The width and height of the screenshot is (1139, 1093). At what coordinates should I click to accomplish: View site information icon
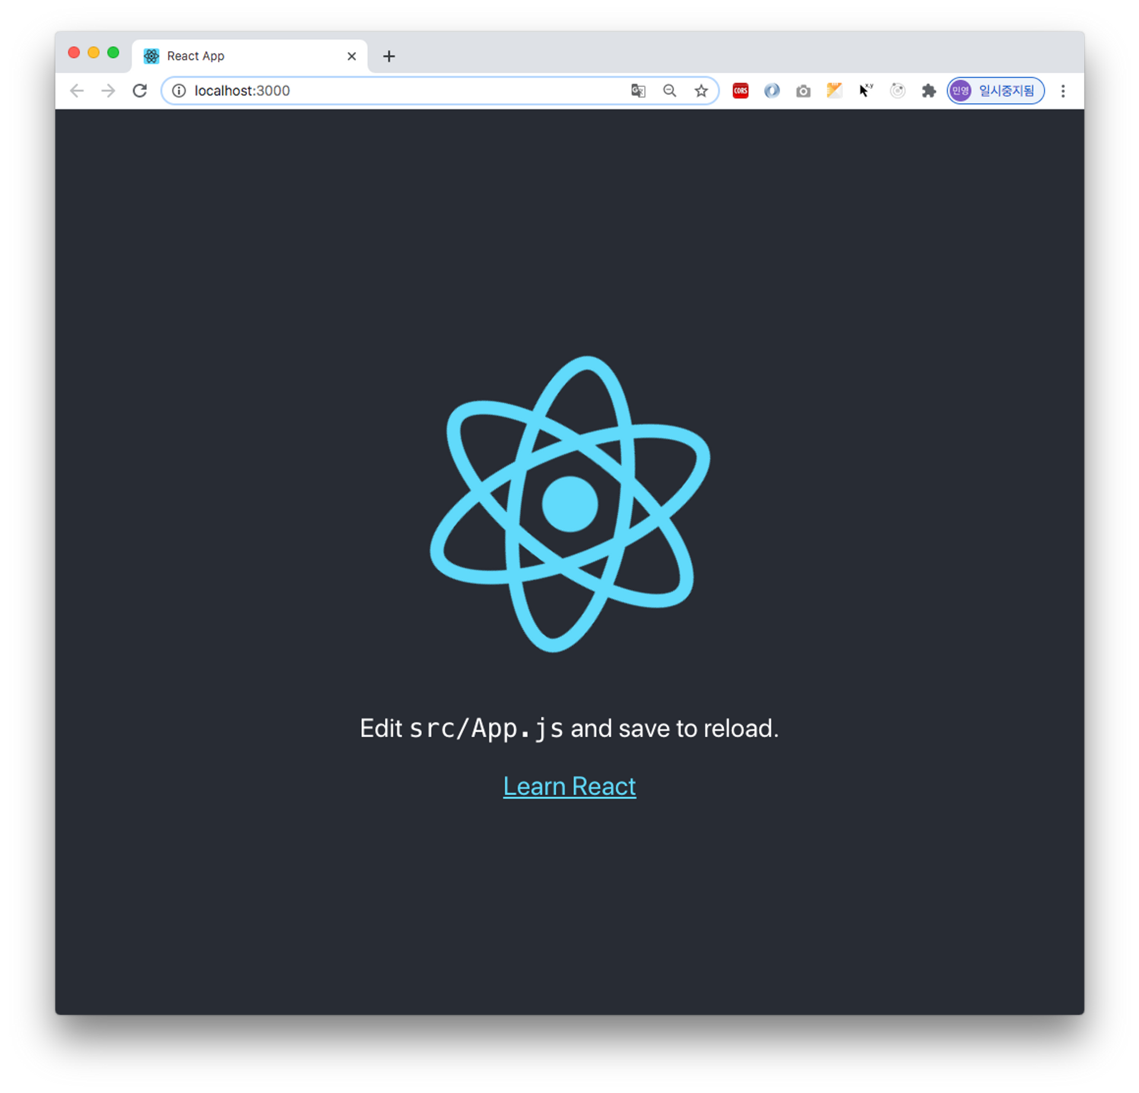[x=179, y=91]
